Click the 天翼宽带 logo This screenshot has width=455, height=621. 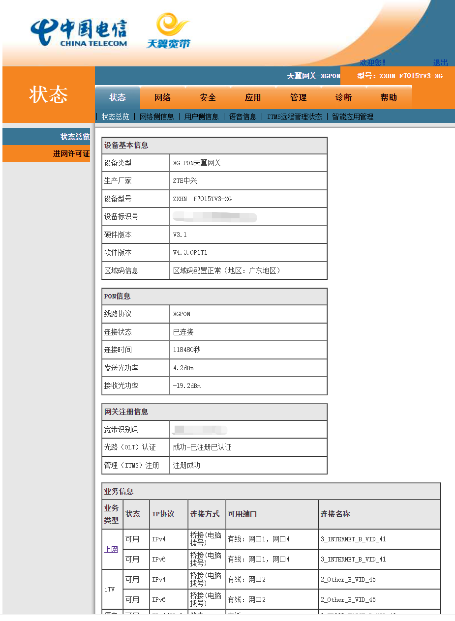coord(168,31)
